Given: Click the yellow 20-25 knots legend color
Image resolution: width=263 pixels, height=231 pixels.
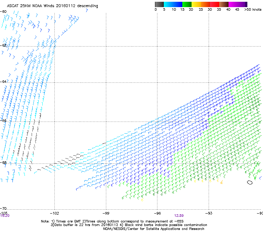Looking at the screenshot, I should click(x=196, y=4).
